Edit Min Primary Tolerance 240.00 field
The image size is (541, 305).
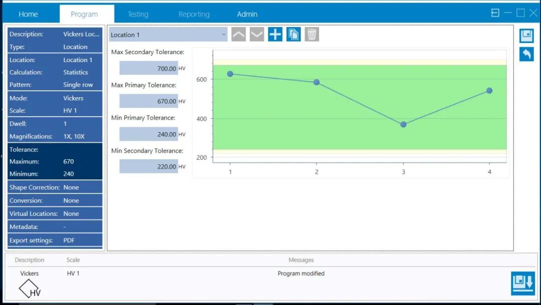[x=149, y=134]
